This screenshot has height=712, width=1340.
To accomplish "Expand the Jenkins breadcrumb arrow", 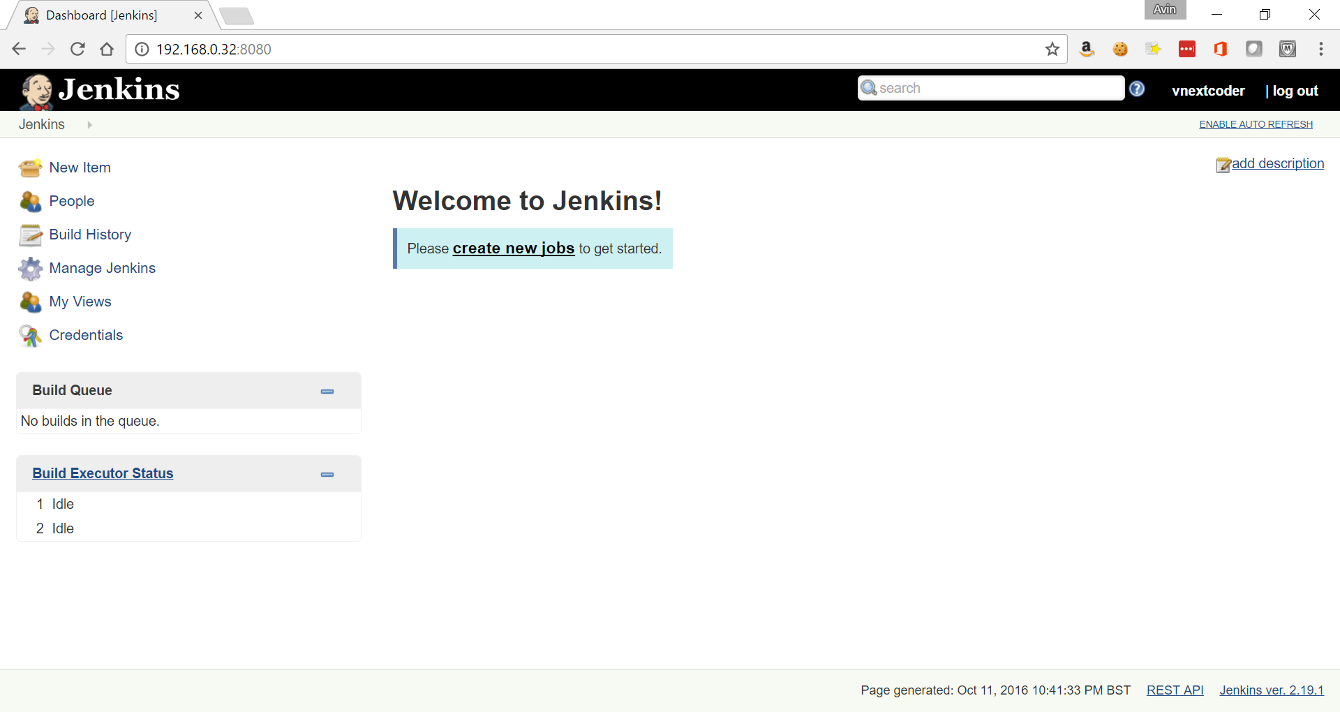I will (89, 125).
